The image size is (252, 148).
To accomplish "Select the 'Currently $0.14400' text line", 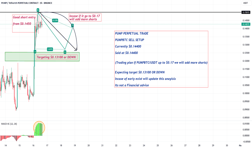I will click(128, 46).
